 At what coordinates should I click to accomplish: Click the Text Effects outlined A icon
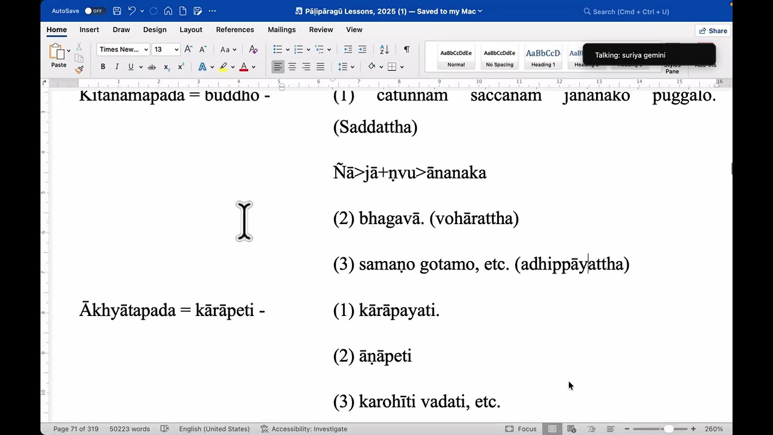point(202,66)
